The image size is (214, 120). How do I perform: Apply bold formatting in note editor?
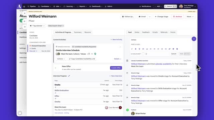point(135,49)
